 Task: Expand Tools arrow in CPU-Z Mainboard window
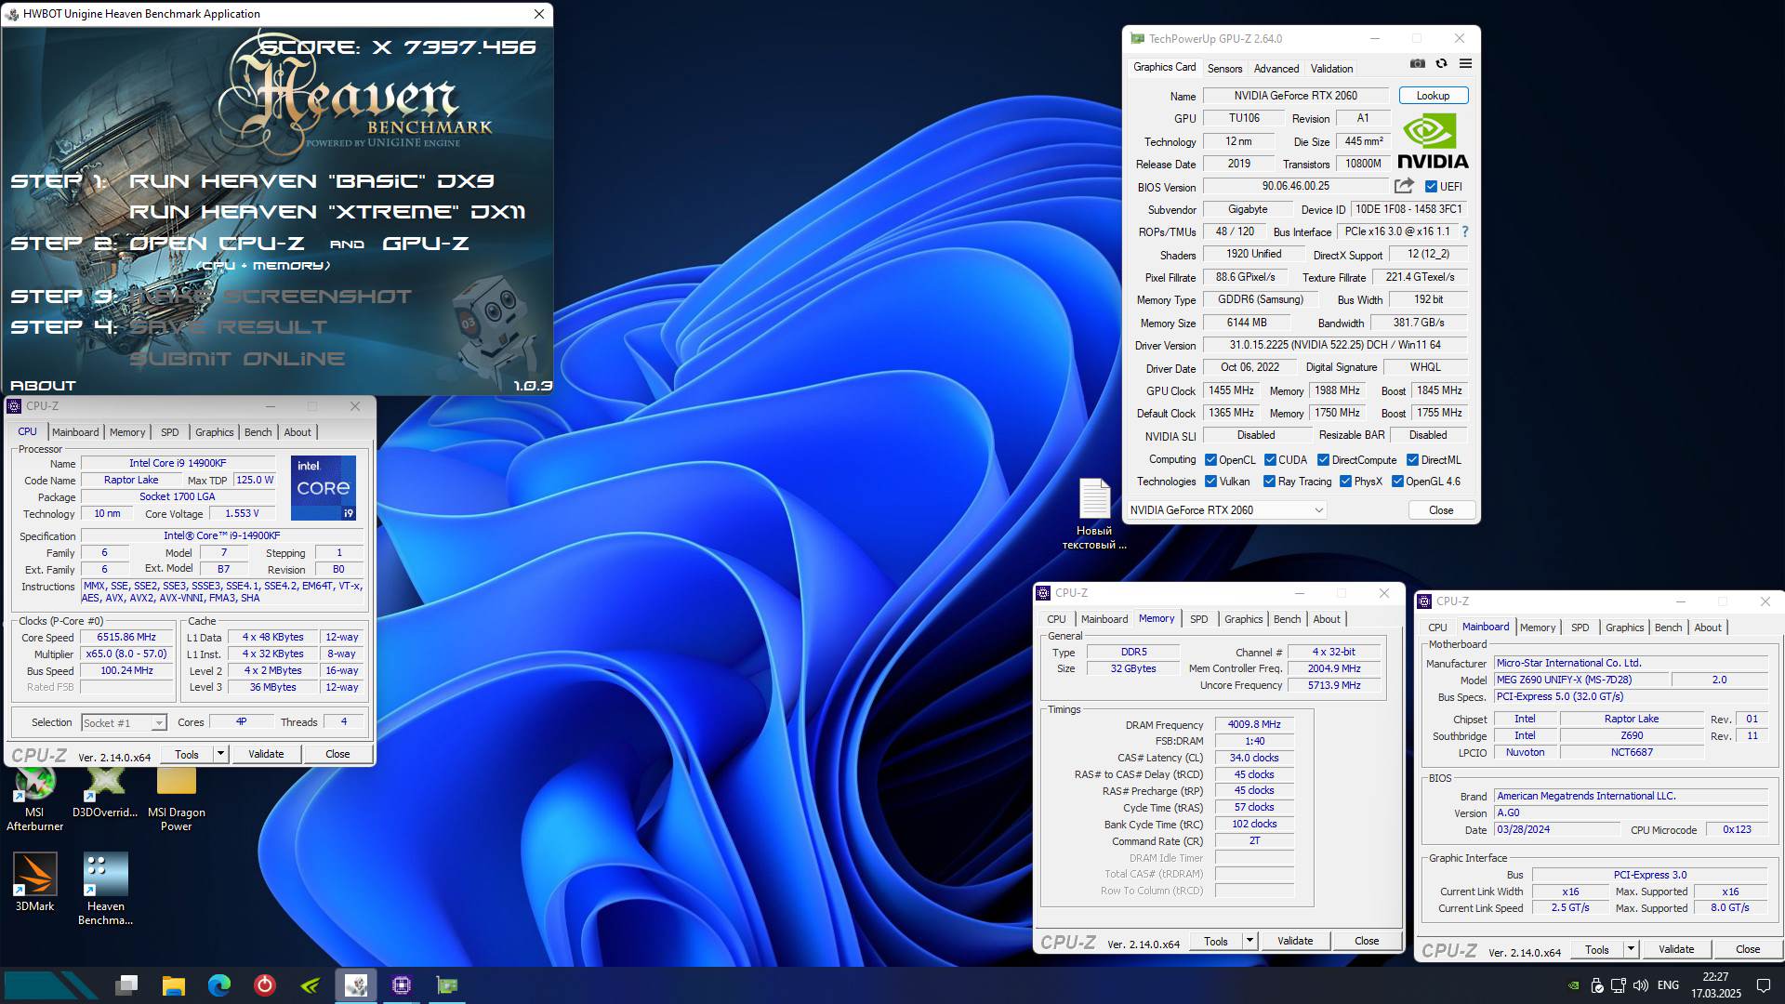pos(1631,949)
